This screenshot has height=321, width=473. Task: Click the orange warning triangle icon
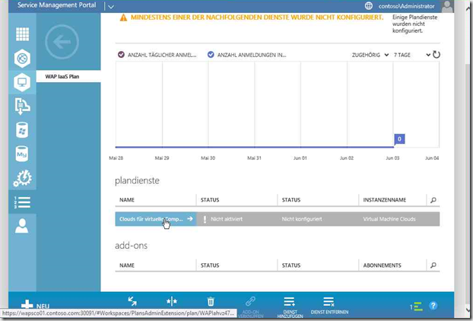coord(123,17)
